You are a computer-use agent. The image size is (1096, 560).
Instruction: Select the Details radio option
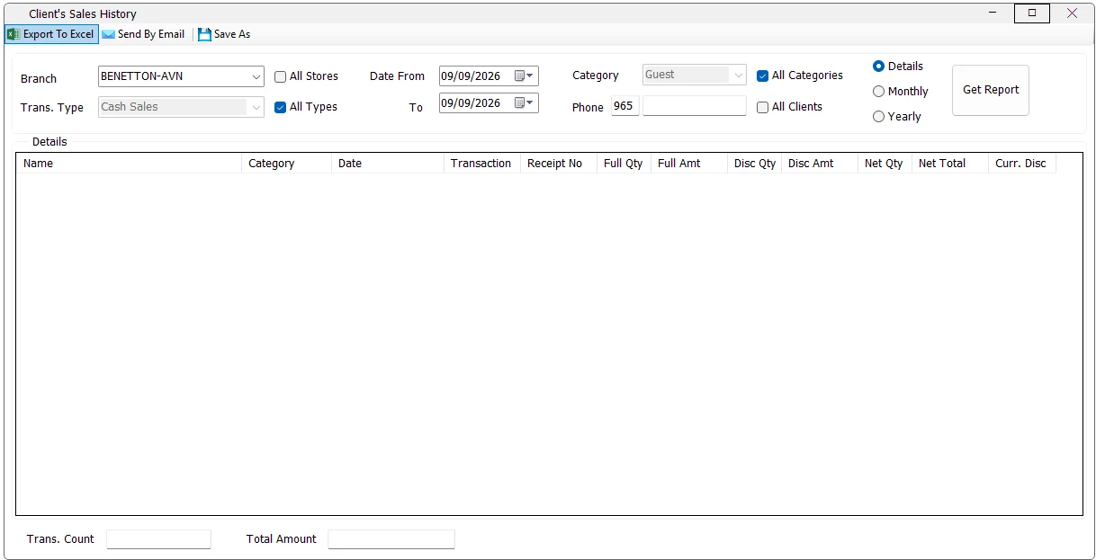(x=878, y=67)
